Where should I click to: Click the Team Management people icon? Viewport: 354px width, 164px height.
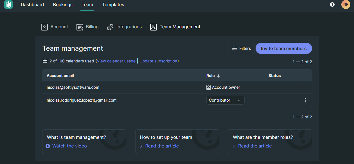154,27
